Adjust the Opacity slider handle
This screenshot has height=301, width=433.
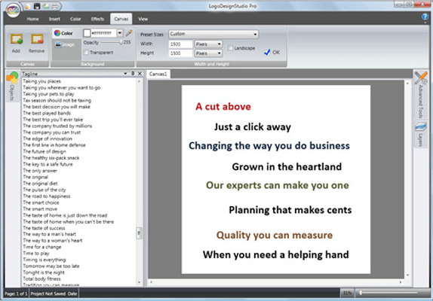(121, 42)
